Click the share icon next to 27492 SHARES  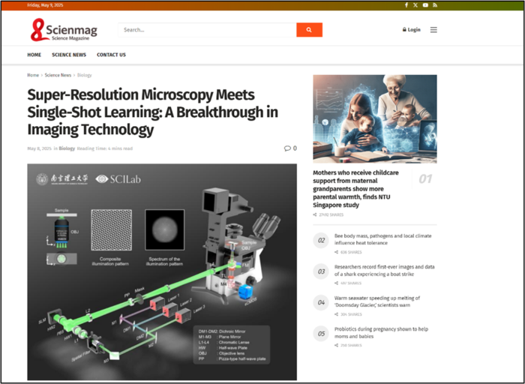(x=315, y=215)
